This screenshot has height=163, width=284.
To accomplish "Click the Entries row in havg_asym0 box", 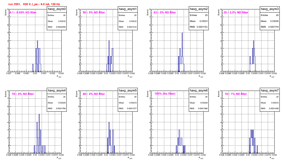I will (57, 15).
